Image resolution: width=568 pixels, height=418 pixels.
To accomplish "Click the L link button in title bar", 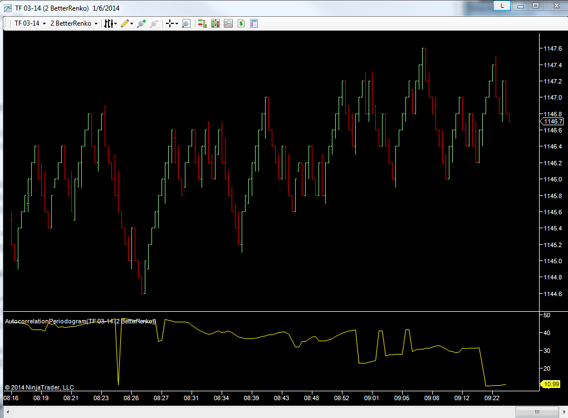I will tap(502, 6).
